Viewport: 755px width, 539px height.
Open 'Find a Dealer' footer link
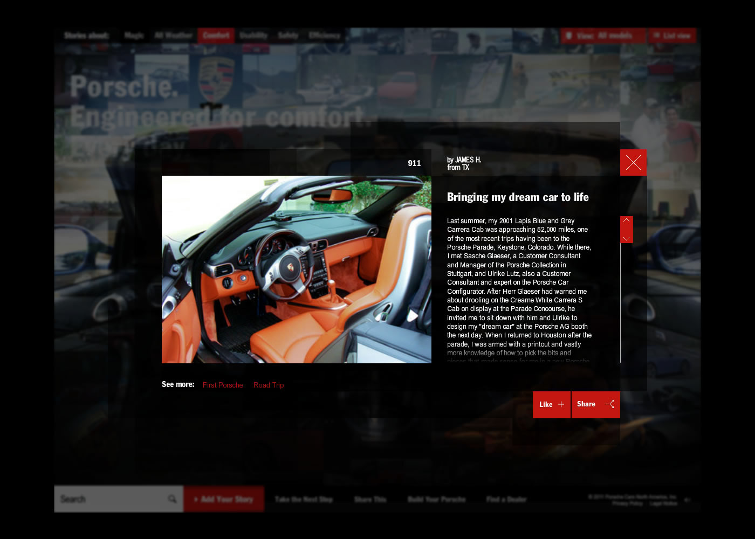506,499
